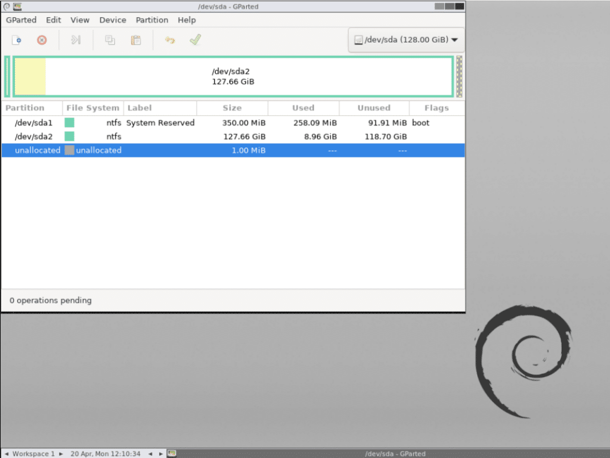Switch to next workspace with right arrow
Viewport: 610px width, 458px height.
click(61, 454)
